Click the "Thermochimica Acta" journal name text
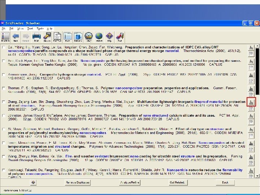 tap(199, 51)
